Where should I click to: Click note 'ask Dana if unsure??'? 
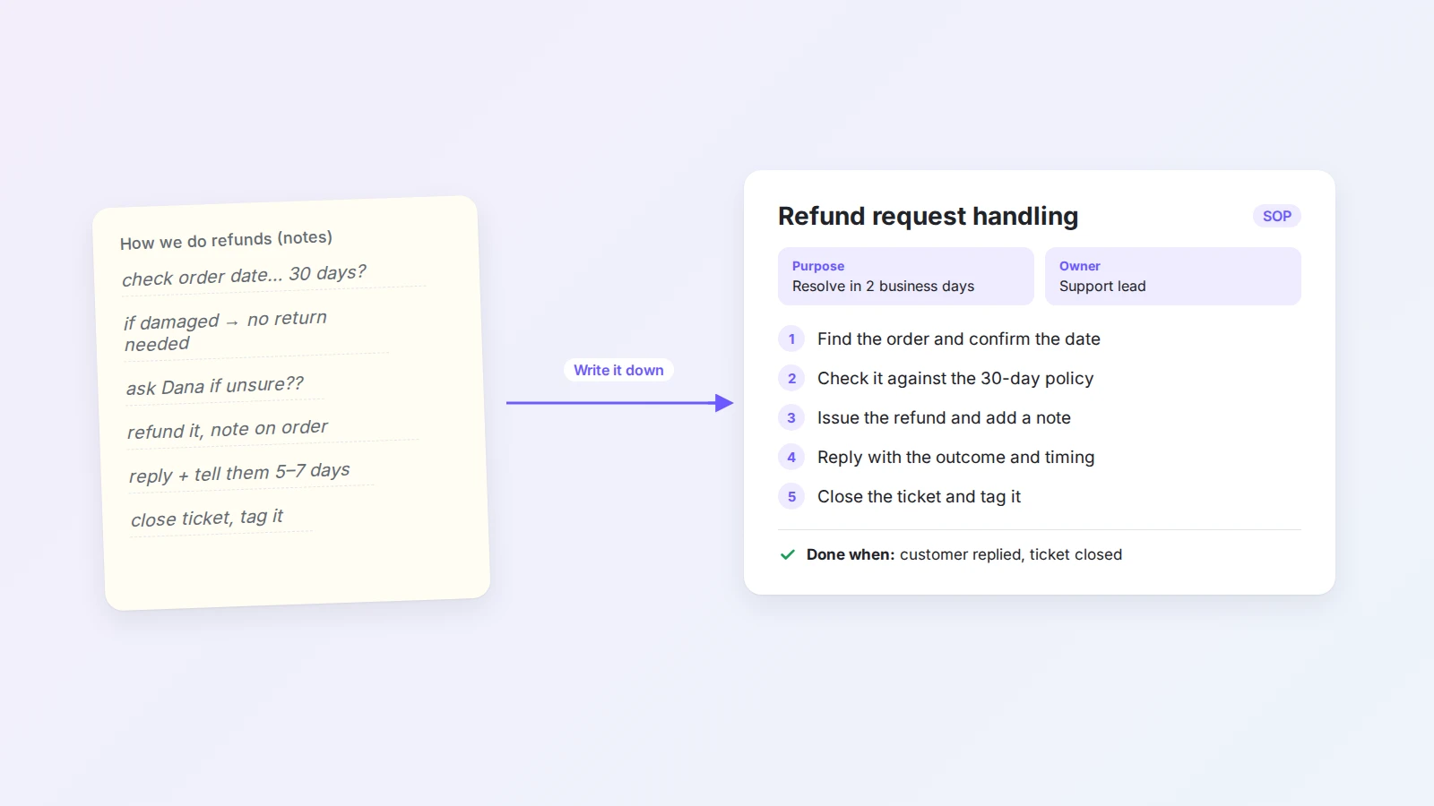tap(215, 386)
